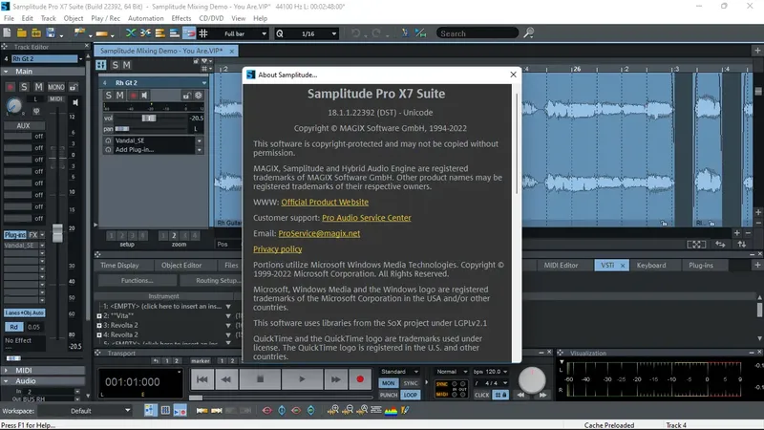The width and height of the screenshot is (764, 430).
Task: Click the zoom-in waveform icon in bottom toolbar
Action: tap(332, 411)
